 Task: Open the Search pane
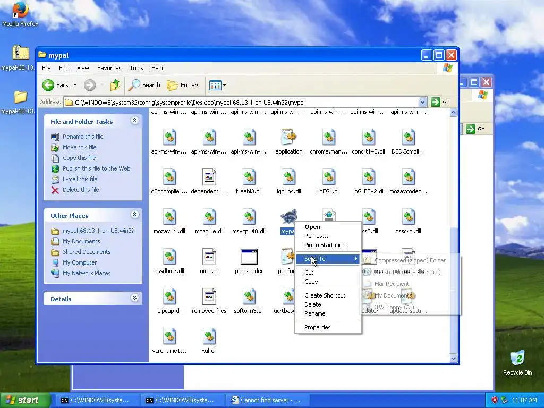[144, 85]
